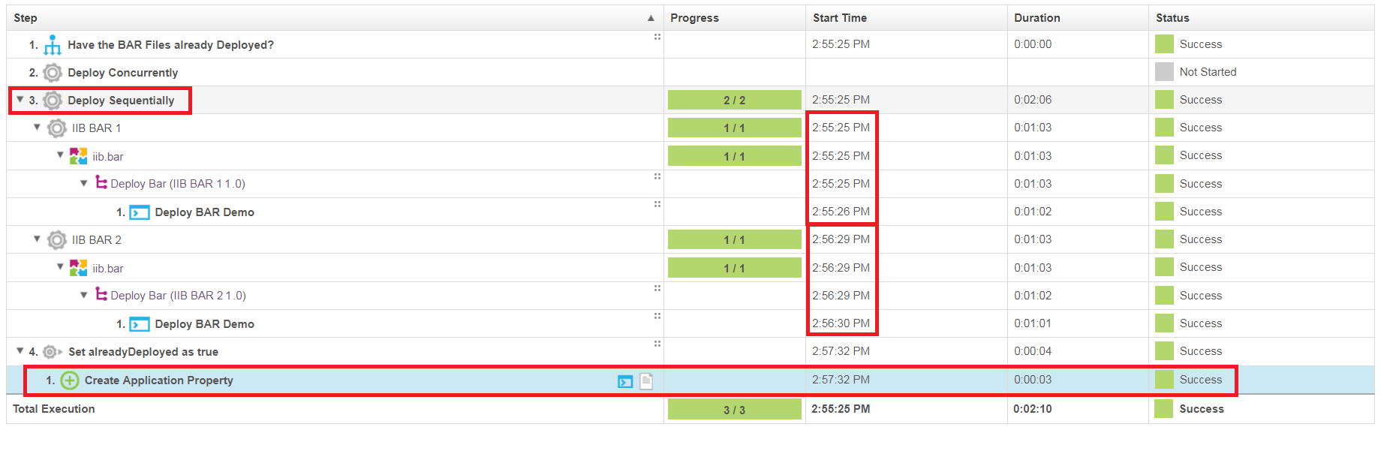1387x451 pixels.
Task: Click the gear icon beside IIB BAR 1
Action: click(x=57, y=128)
